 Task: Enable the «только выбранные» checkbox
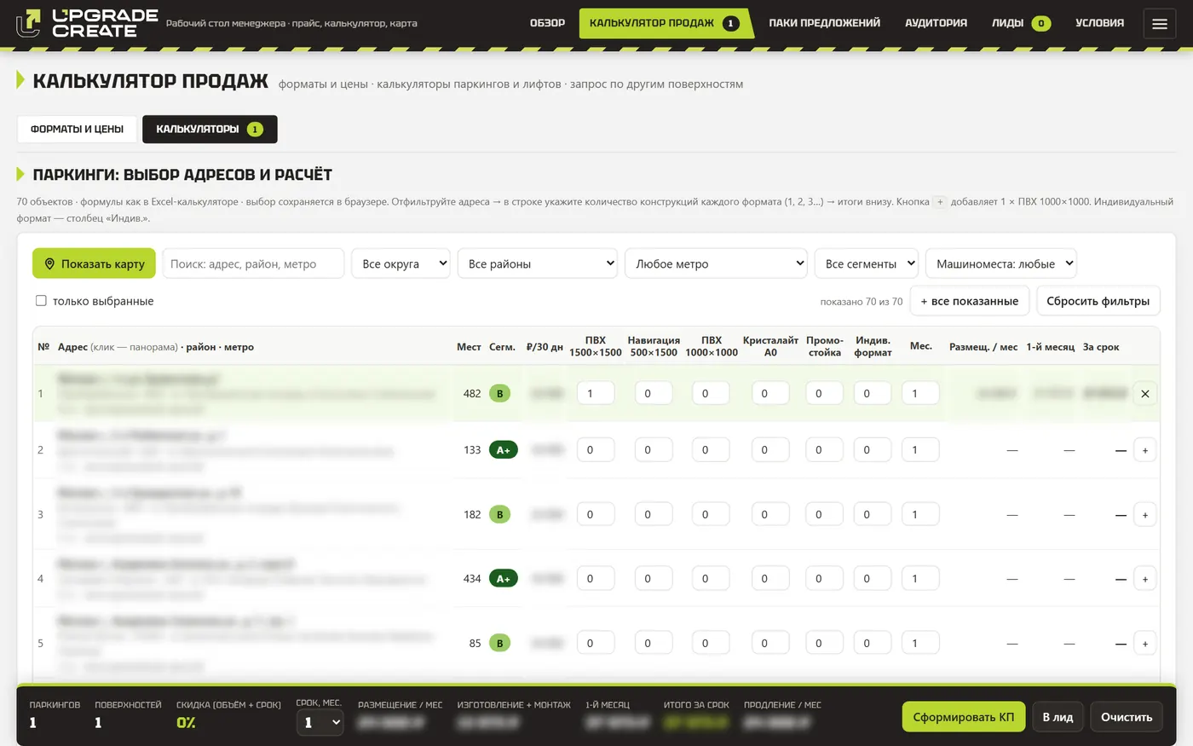(41, 301)
